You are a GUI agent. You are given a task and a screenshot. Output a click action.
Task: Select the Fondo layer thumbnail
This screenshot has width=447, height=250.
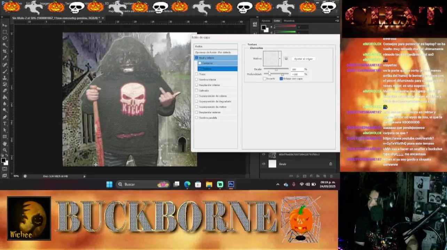(x=272, y=164)
